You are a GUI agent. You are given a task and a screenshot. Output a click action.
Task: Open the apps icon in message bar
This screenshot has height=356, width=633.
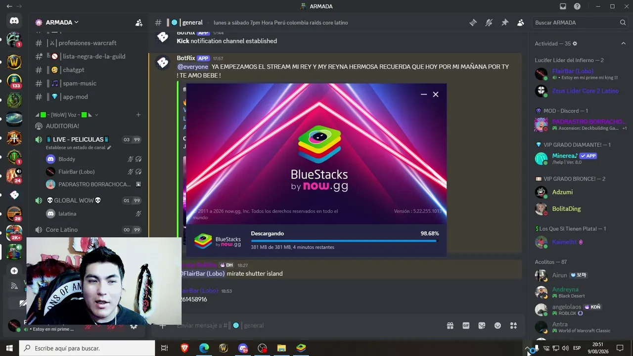click(513, 325)
